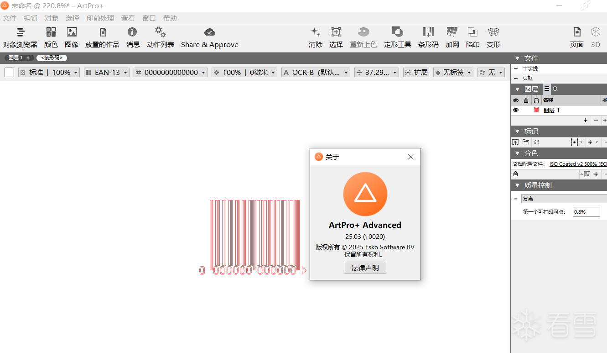Click the white fill color swatch
This screenshot has width=607, height=353.
[x=10, y=72]
